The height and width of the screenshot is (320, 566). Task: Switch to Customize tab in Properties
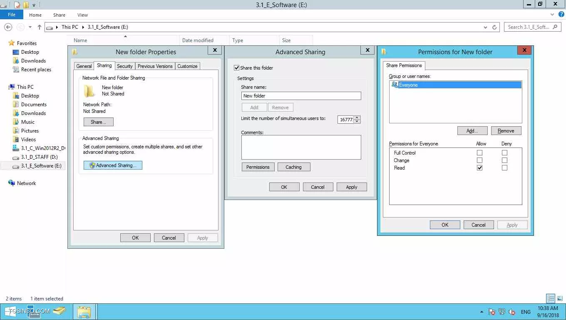(x=187, y=66)
